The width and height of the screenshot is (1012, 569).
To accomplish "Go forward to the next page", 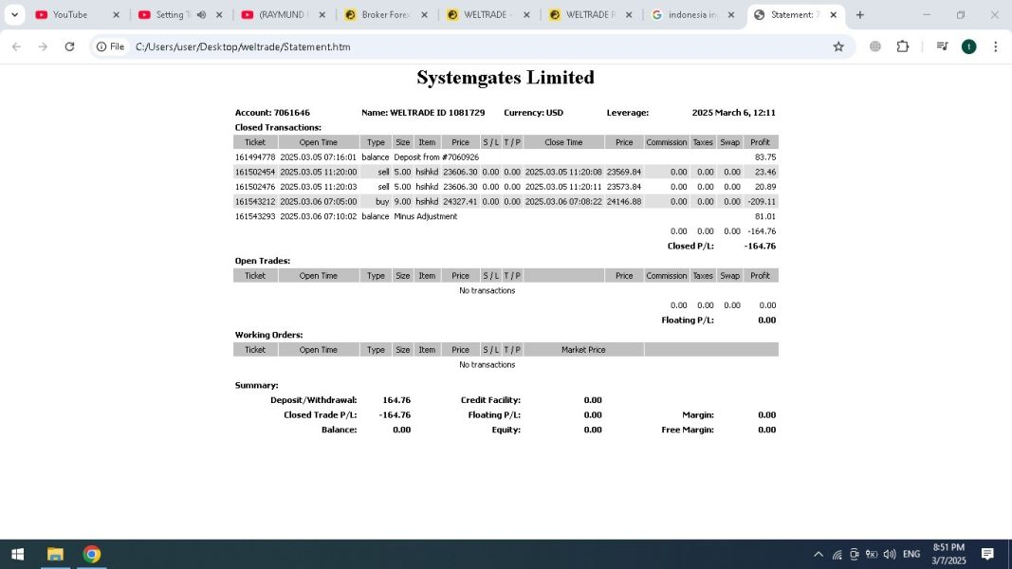I will (x=43, y=46).
